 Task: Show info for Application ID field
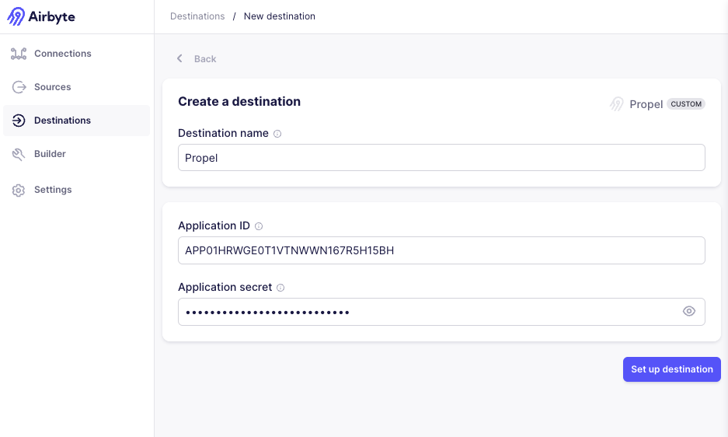click(x=259, y=226)
